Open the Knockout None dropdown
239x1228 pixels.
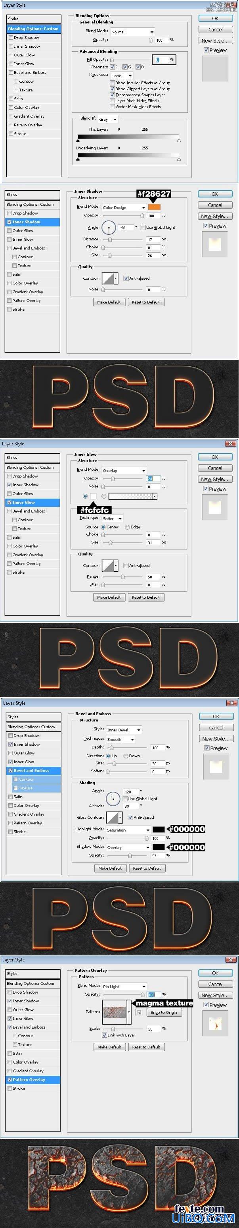click(121, 75)
